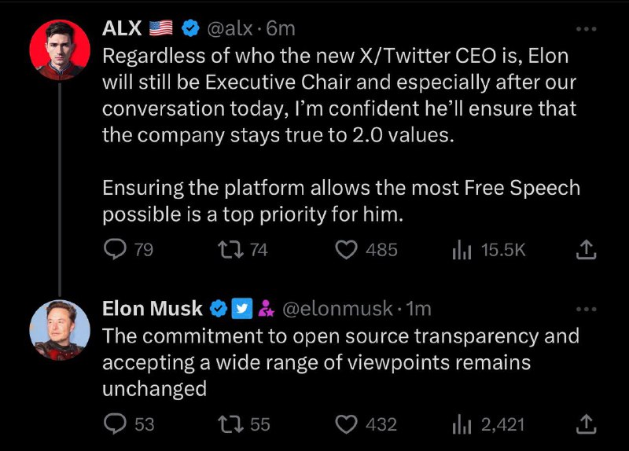Retweet ALX's tweet about Executive Chair
Viewport: 629px width, 451px height.
click(230, 250)
